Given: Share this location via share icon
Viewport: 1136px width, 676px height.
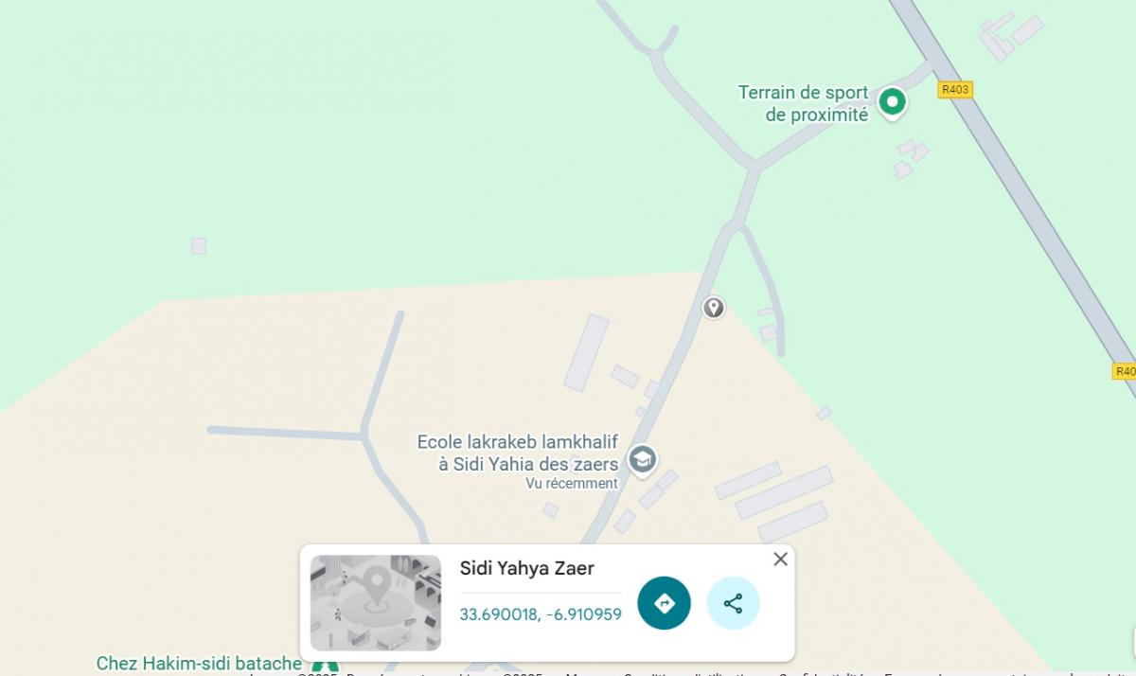Looking at the screenshot, I should tap(733, 603).
